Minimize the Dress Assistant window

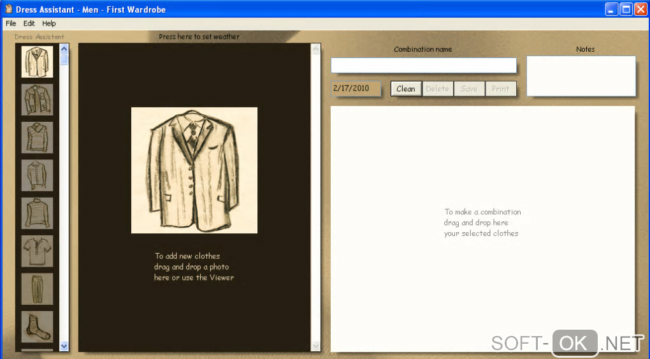[x=612, y=9]
